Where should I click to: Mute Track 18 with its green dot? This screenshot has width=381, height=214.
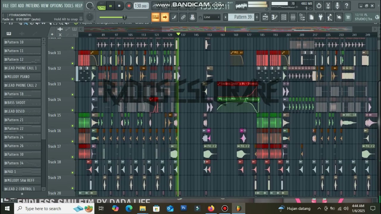pos(72,173)
